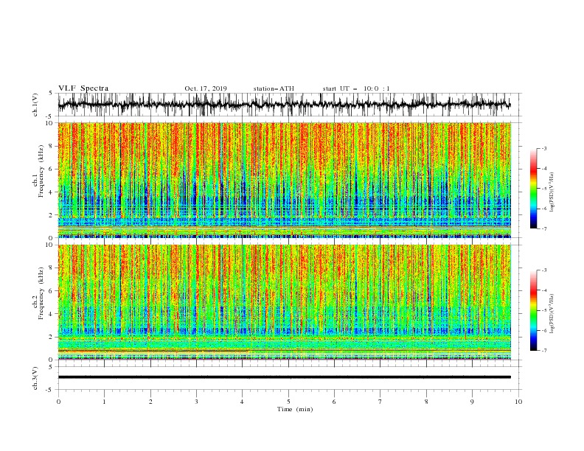Viewport: 584px width, 451px height.
Task: Click the -3 label on ch.2 color scale
Action: tap(544, 270)
